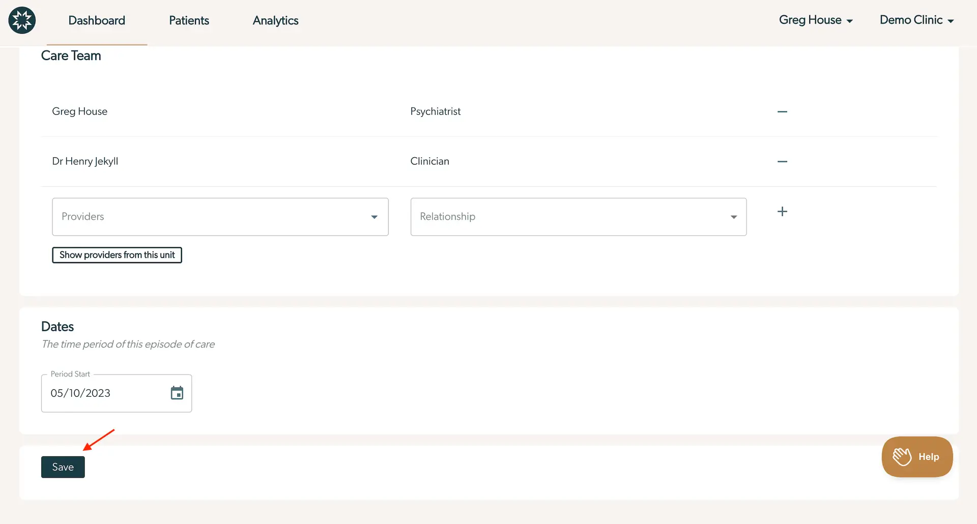Click the Clinician relationship label
This screenshot has width=977, height=524.
pyautogui.click(x=430, y=161)
